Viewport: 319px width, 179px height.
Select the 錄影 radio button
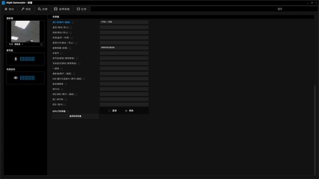click(x=126, y=111)
